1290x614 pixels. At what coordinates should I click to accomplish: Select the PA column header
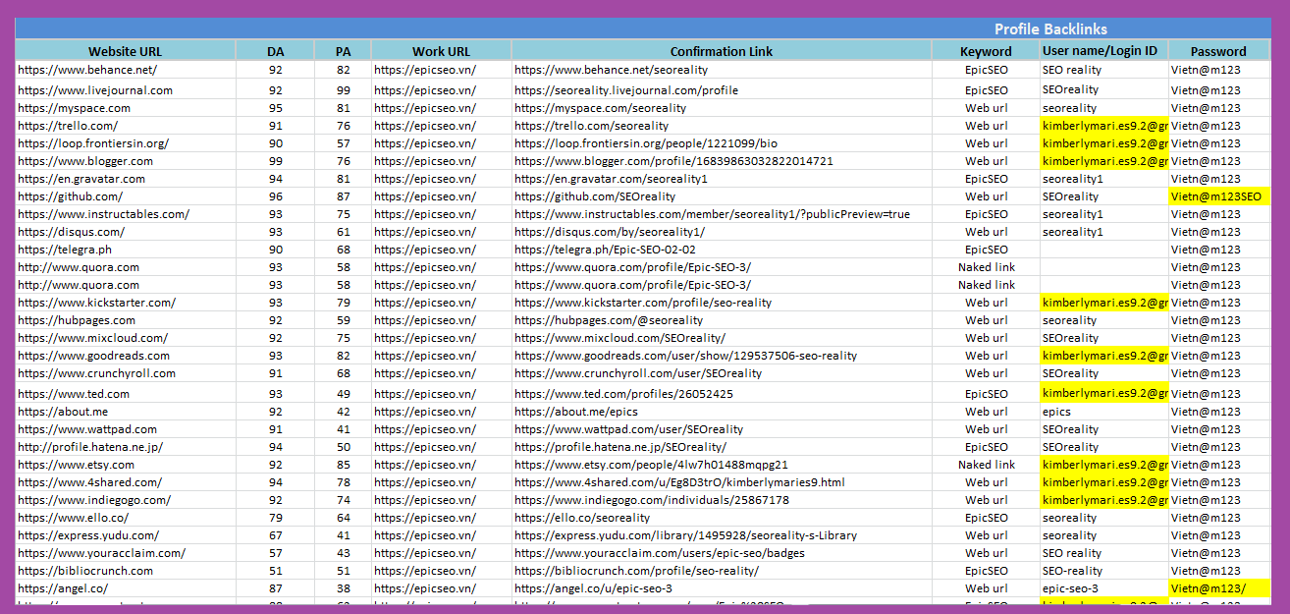pos(343,51)
